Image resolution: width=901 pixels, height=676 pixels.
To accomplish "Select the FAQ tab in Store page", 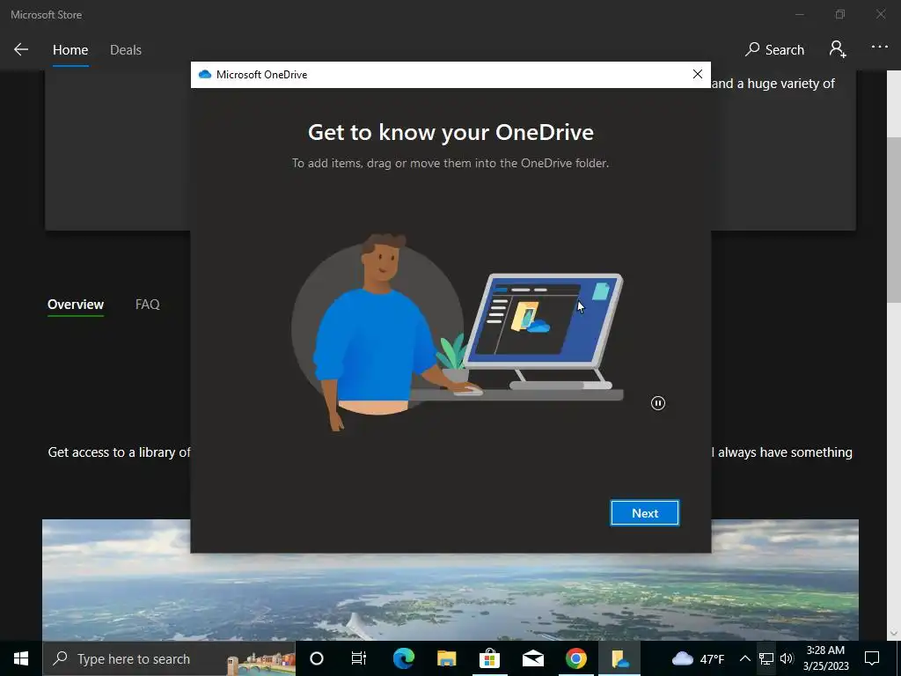I will click(147, 304).
